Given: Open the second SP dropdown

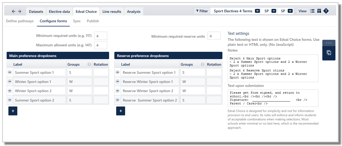Looking at the screenshot, I should (x=290, y=11).
